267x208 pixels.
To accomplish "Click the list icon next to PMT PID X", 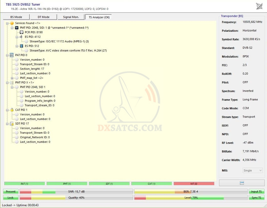I will pos(12,82).
